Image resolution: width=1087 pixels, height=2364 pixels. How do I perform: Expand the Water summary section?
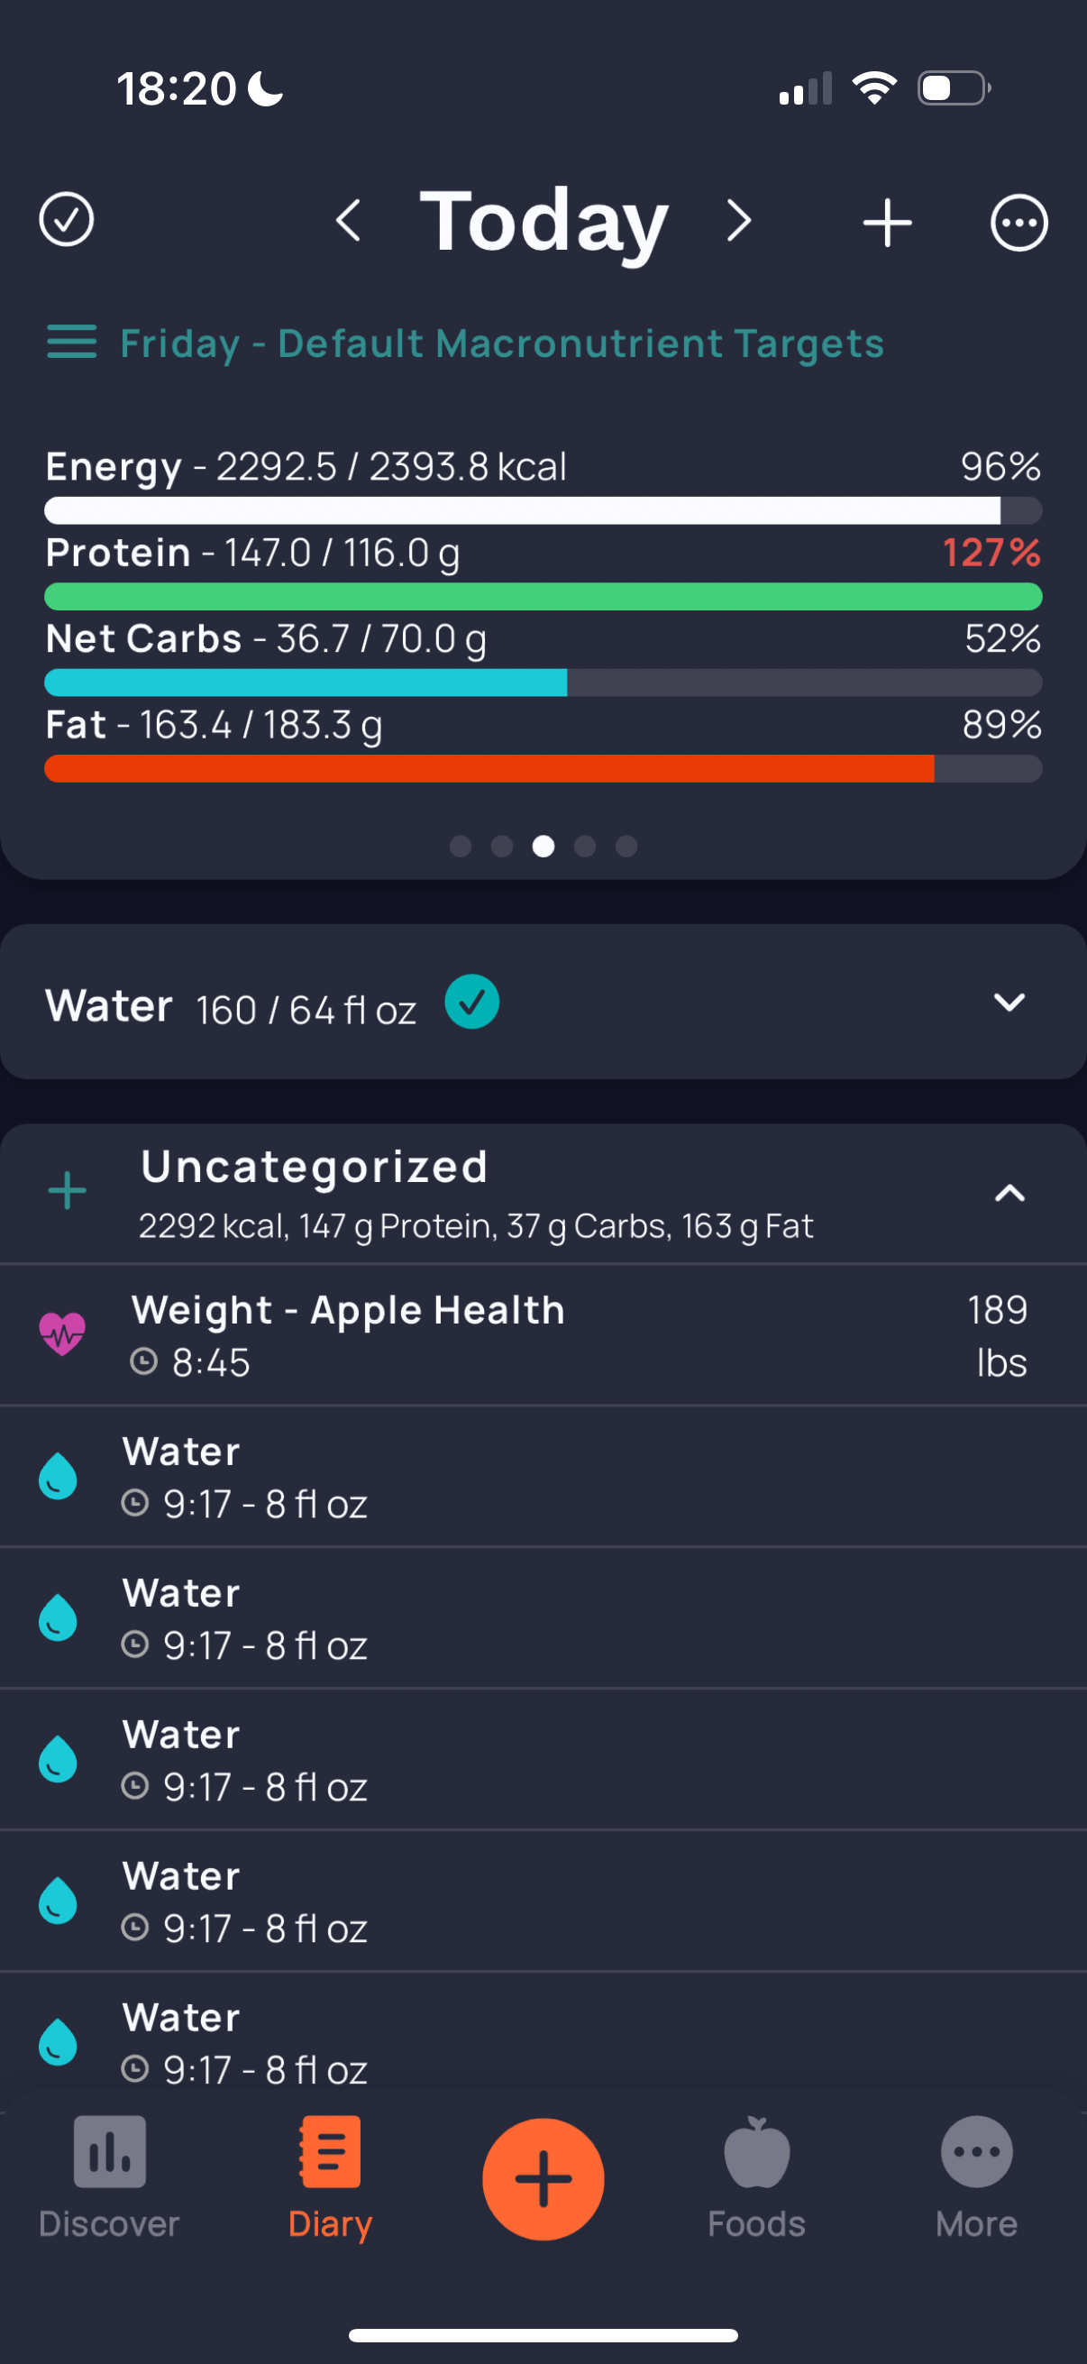[x=1009, y=1003]
